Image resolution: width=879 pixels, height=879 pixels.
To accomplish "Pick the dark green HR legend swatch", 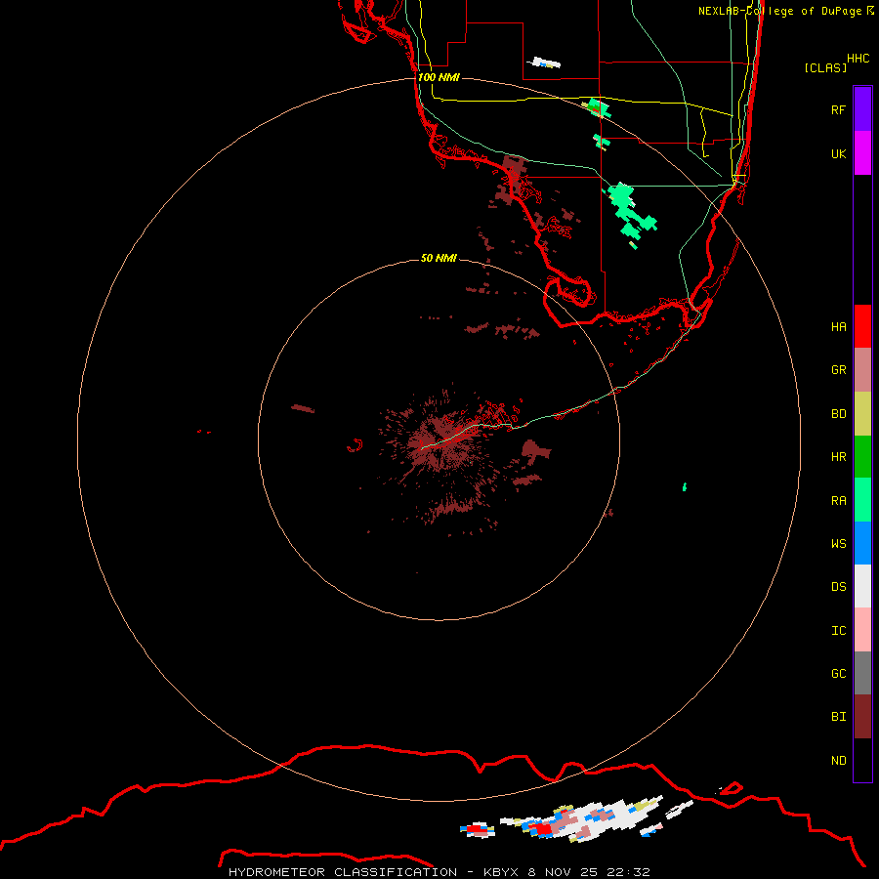I will point(862,457).
